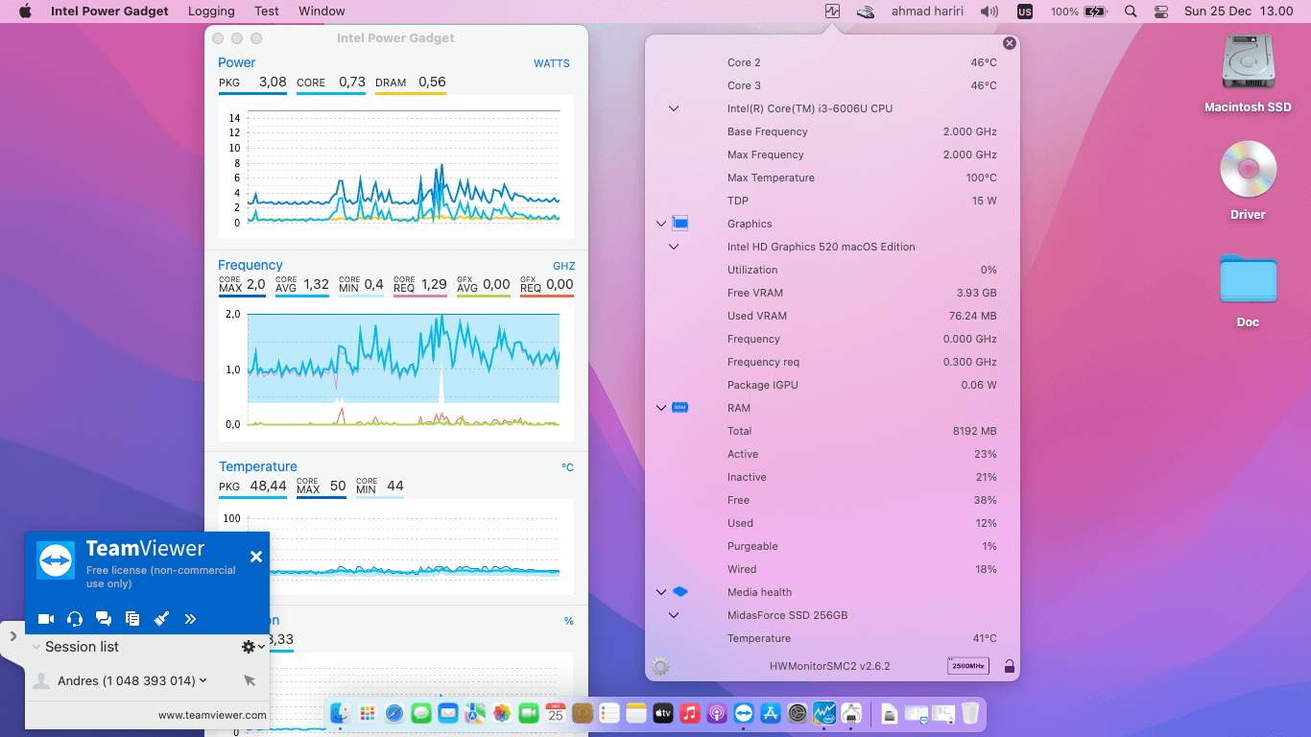
Task: Collapse the Graphics section in HWMonitorSMC2
Action: 660,224
